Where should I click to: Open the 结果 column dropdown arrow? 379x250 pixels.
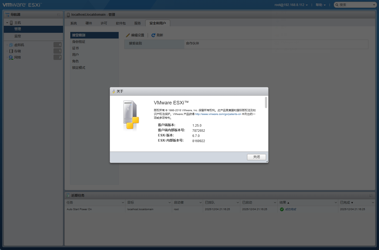(336, 203)
